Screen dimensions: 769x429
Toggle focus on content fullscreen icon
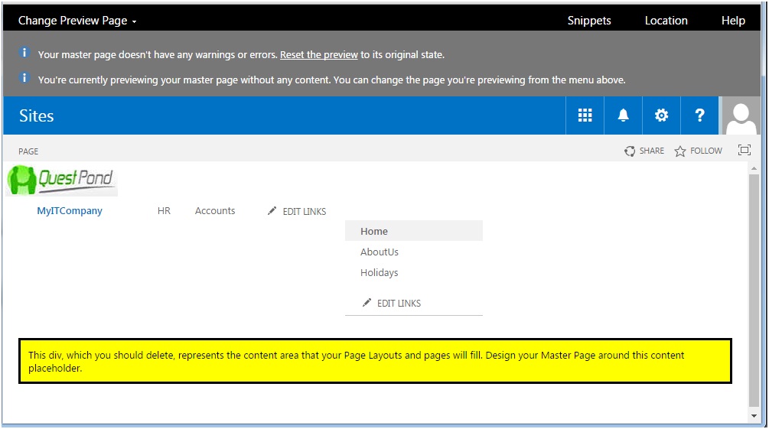click(x=744, y=150)
